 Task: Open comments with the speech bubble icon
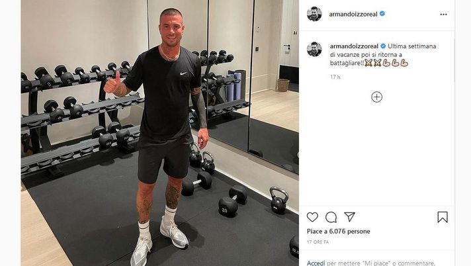click(331, 217)
